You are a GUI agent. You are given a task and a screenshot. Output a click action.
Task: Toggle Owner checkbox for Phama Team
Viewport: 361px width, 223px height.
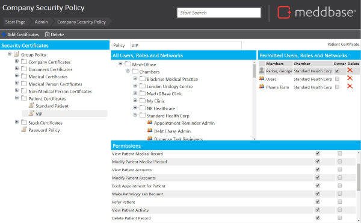tap(338, 87)
